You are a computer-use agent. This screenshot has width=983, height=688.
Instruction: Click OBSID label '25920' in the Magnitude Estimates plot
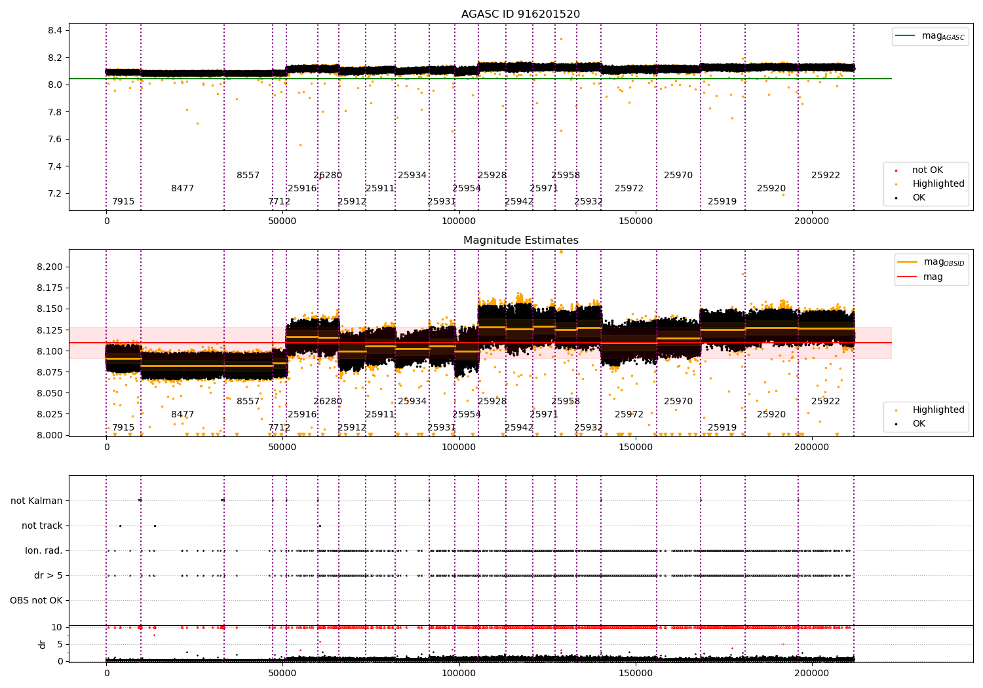[771, 414]
